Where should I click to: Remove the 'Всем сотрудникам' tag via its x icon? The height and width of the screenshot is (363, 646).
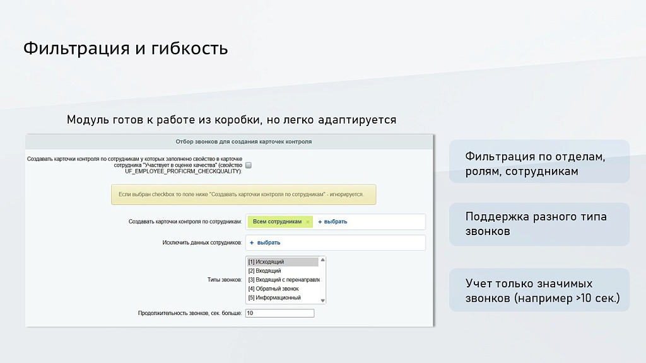307,222
